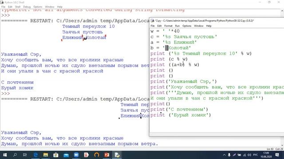Show hidden system tray icons

point(224,155)
